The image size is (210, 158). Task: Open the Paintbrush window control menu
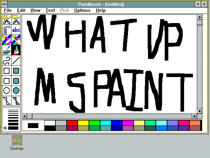[4, 4]
